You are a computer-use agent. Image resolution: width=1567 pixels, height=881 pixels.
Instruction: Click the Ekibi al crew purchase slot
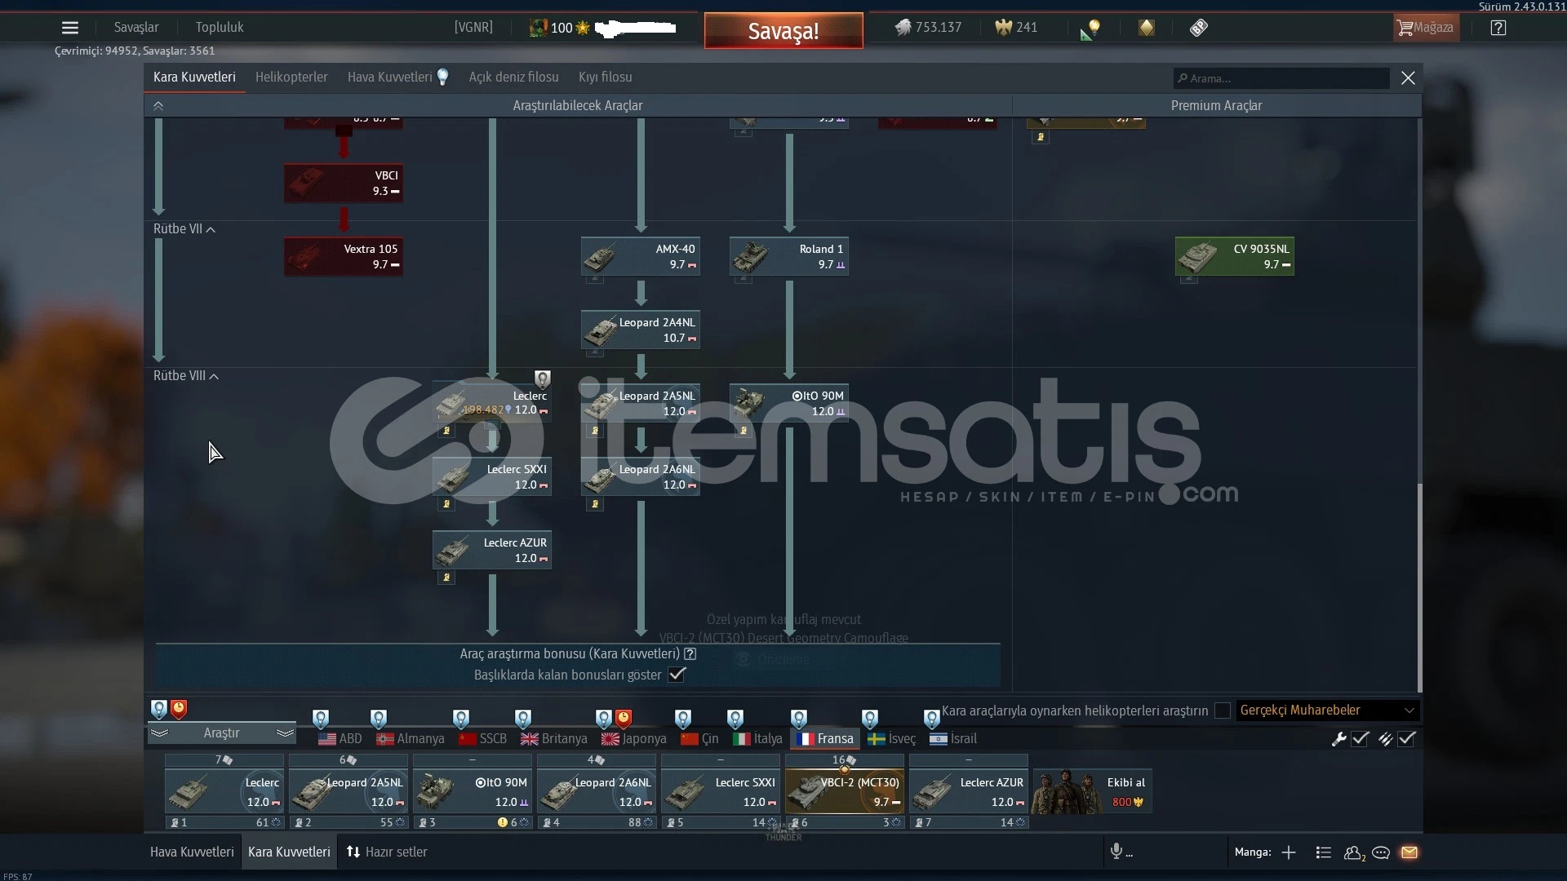point(1093,792)
